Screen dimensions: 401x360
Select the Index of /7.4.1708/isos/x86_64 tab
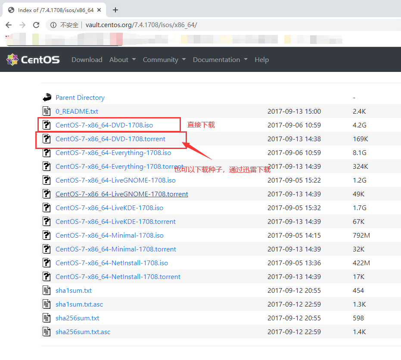(x=54, y=10)
